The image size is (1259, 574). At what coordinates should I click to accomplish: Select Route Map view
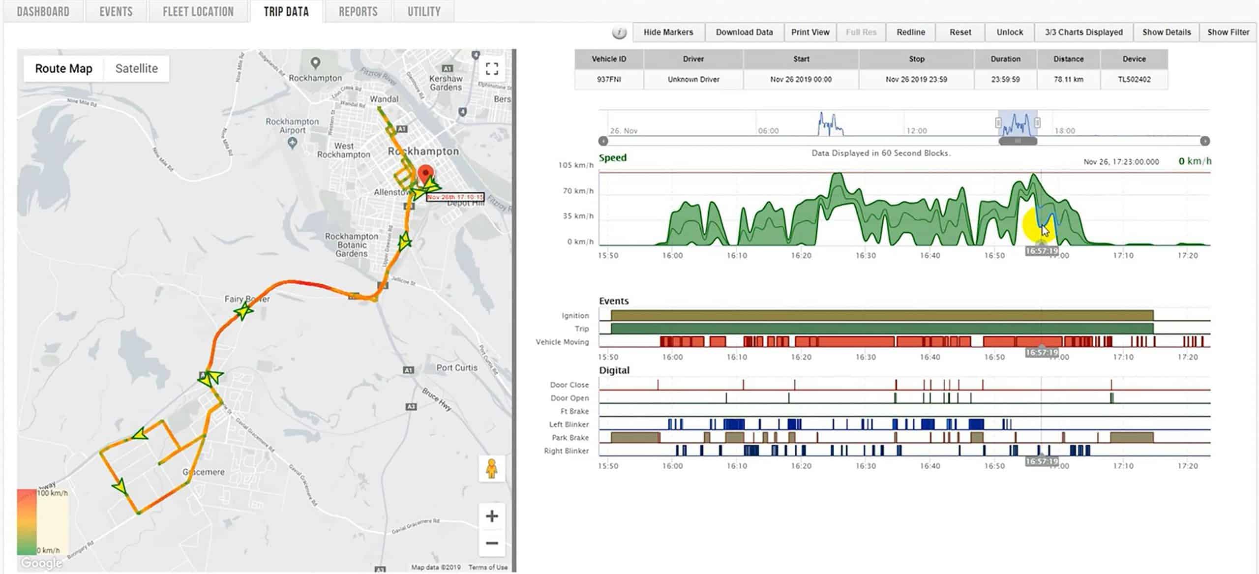[63, 68]
